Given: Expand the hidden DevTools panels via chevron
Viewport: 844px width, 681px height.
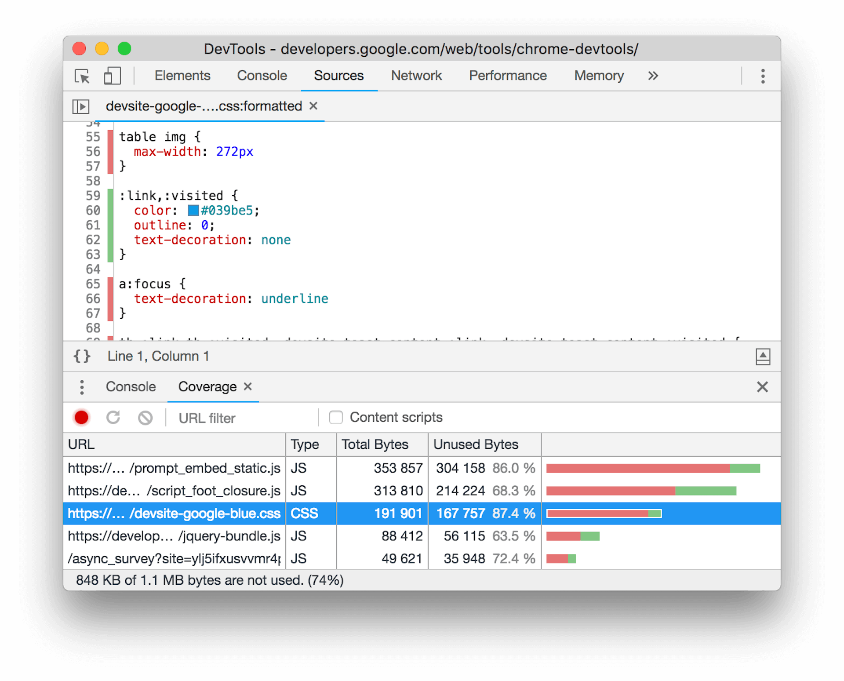Looking at the screenshot, I should pos(653,76).
